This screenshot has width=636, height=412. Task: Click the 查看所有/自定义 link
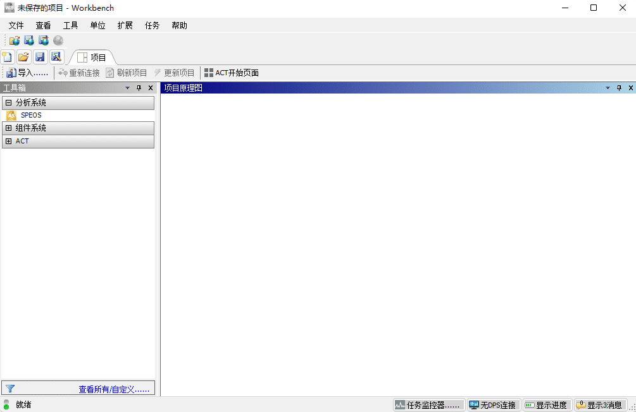[114, 389]
